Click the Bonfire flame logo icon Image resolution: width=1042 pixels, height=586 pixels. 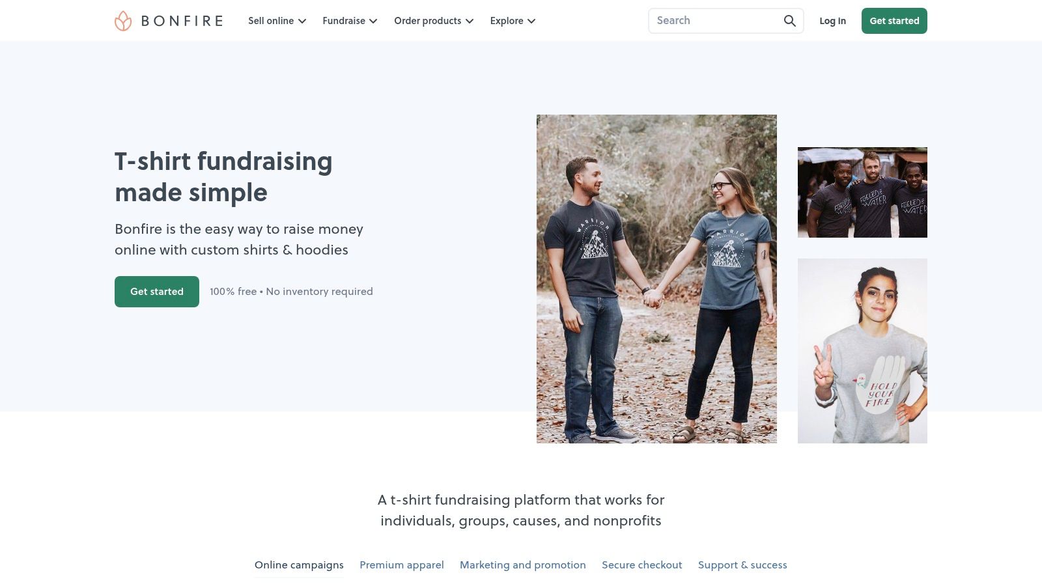(x=123, y=21)
